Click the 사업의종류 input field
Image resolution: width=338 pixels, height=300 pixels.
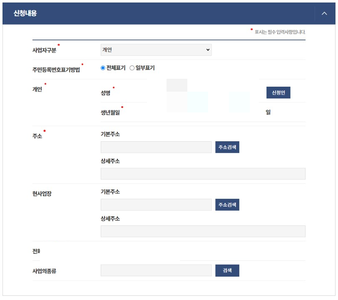click(x=156, y=270)
